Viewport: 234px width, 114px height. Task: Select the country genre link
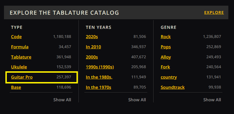pos(169,77)
